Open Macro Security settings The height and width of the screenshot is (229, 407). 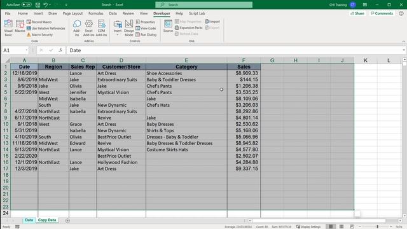(39, 34)
